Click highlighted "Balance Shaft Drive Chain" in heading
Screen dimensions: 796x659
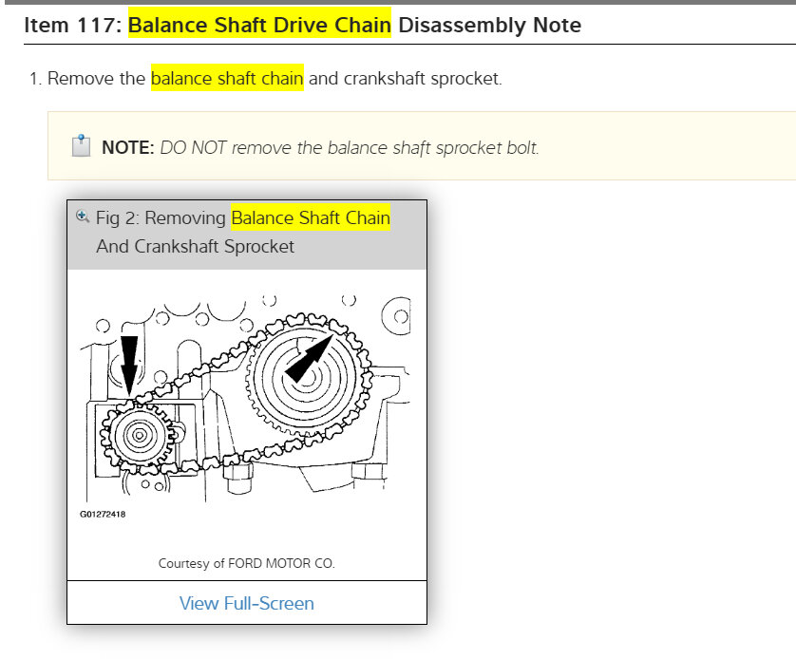click(259, 25)
